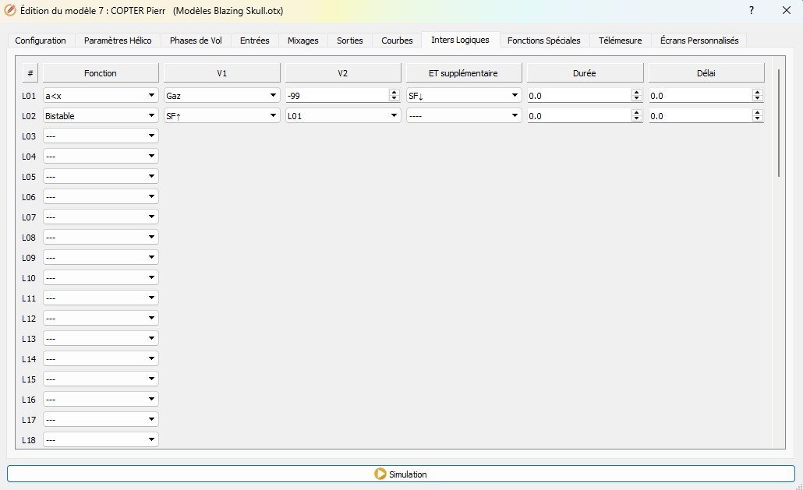The height and width of the screenshot is (490, 803).
Task: Go to the Phases de Vol tab
Action: coord(196,41)
